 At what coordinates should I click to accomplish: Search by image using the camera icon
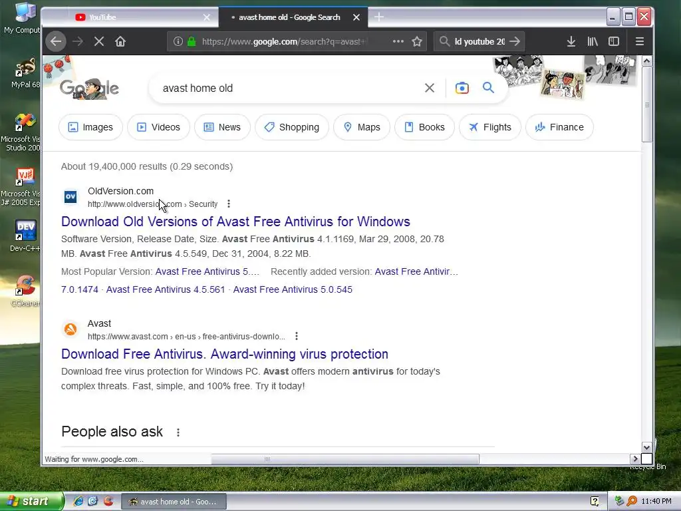(462, 88)
